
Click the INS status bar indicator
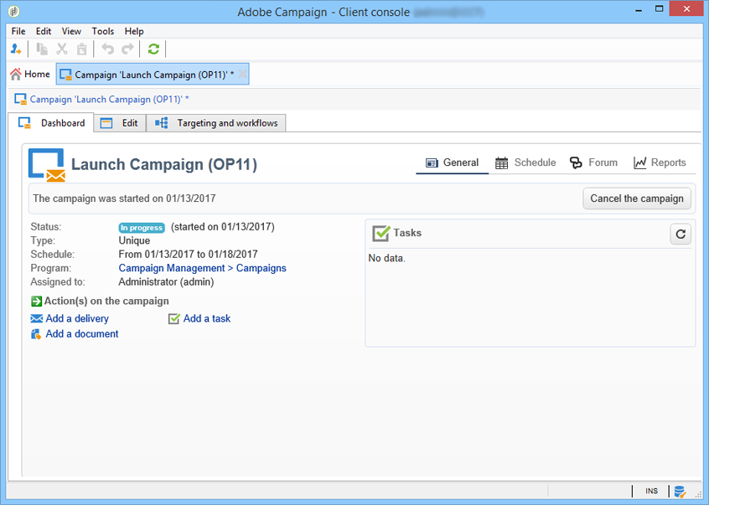[x=651, y=491]
